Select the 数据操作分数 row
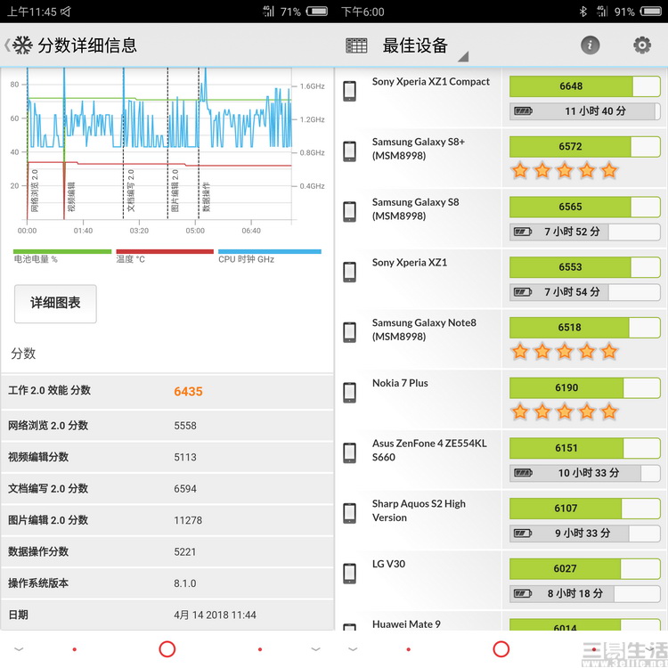 [167, 551]
